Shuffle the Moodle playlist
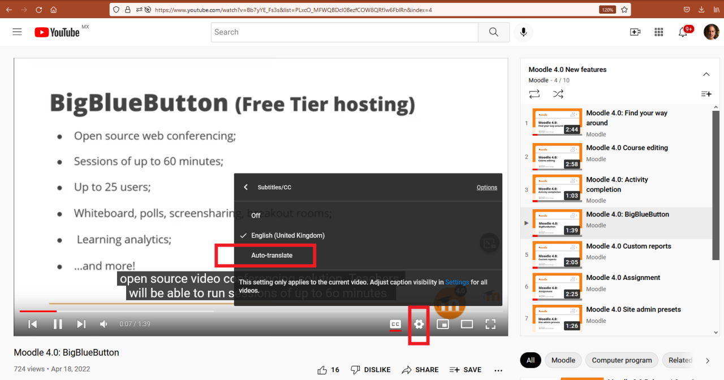The width and height of the screenshot is (724, 380). click(x=558, y=94)
